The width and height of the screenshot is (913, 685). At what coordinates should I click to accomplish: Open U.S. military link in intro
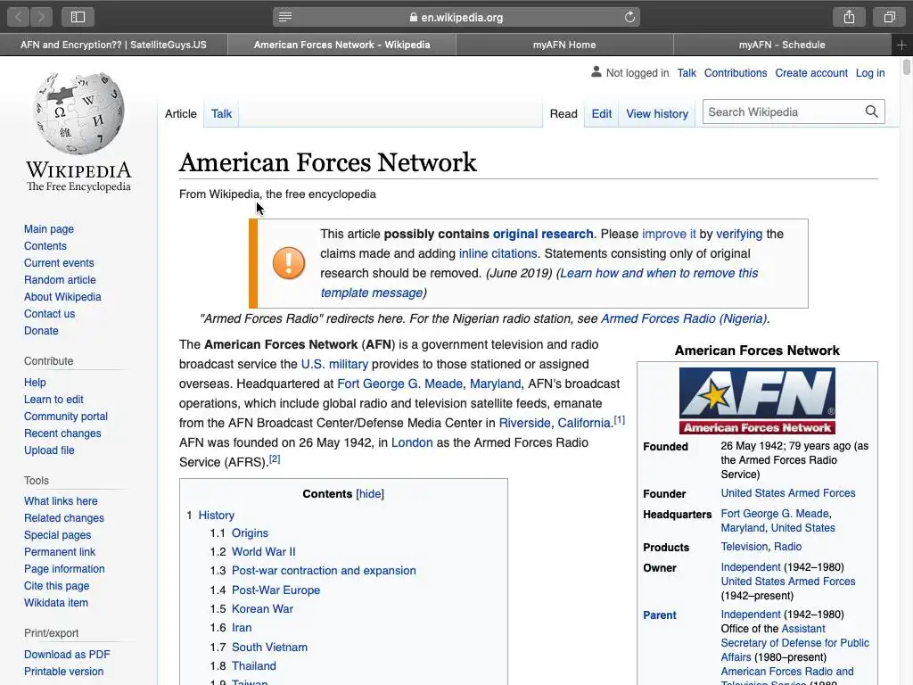(334, 364)
